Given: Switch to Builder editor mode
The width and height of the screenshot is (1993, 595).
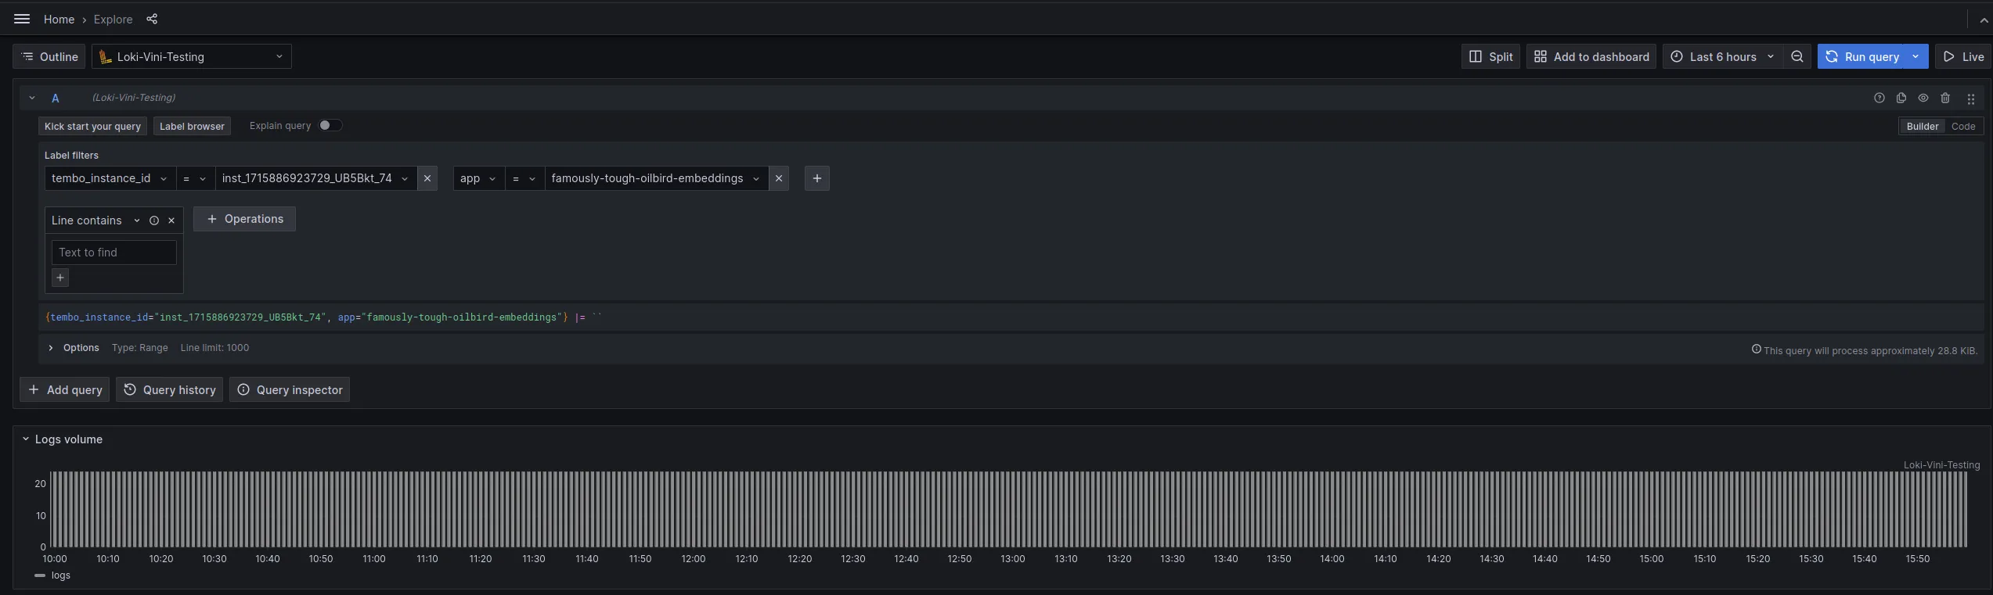Looking at the screenshot, I should click(x=1922, y=126).
